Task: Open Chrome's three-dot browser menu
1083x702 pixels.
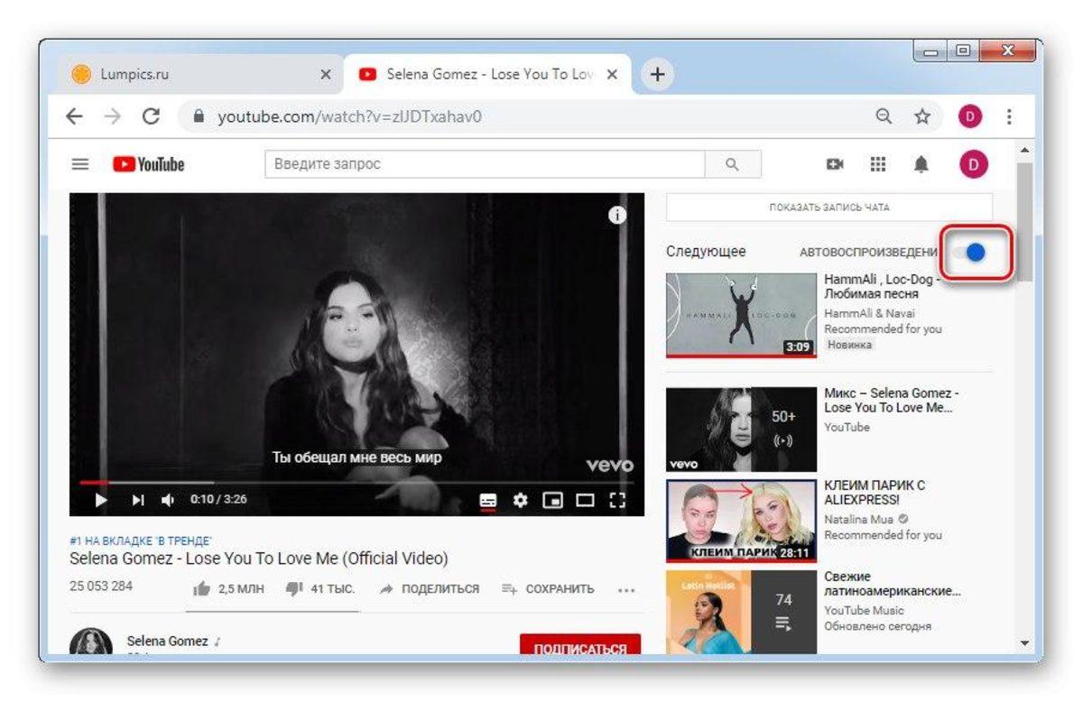Action: pos(1009,116)
